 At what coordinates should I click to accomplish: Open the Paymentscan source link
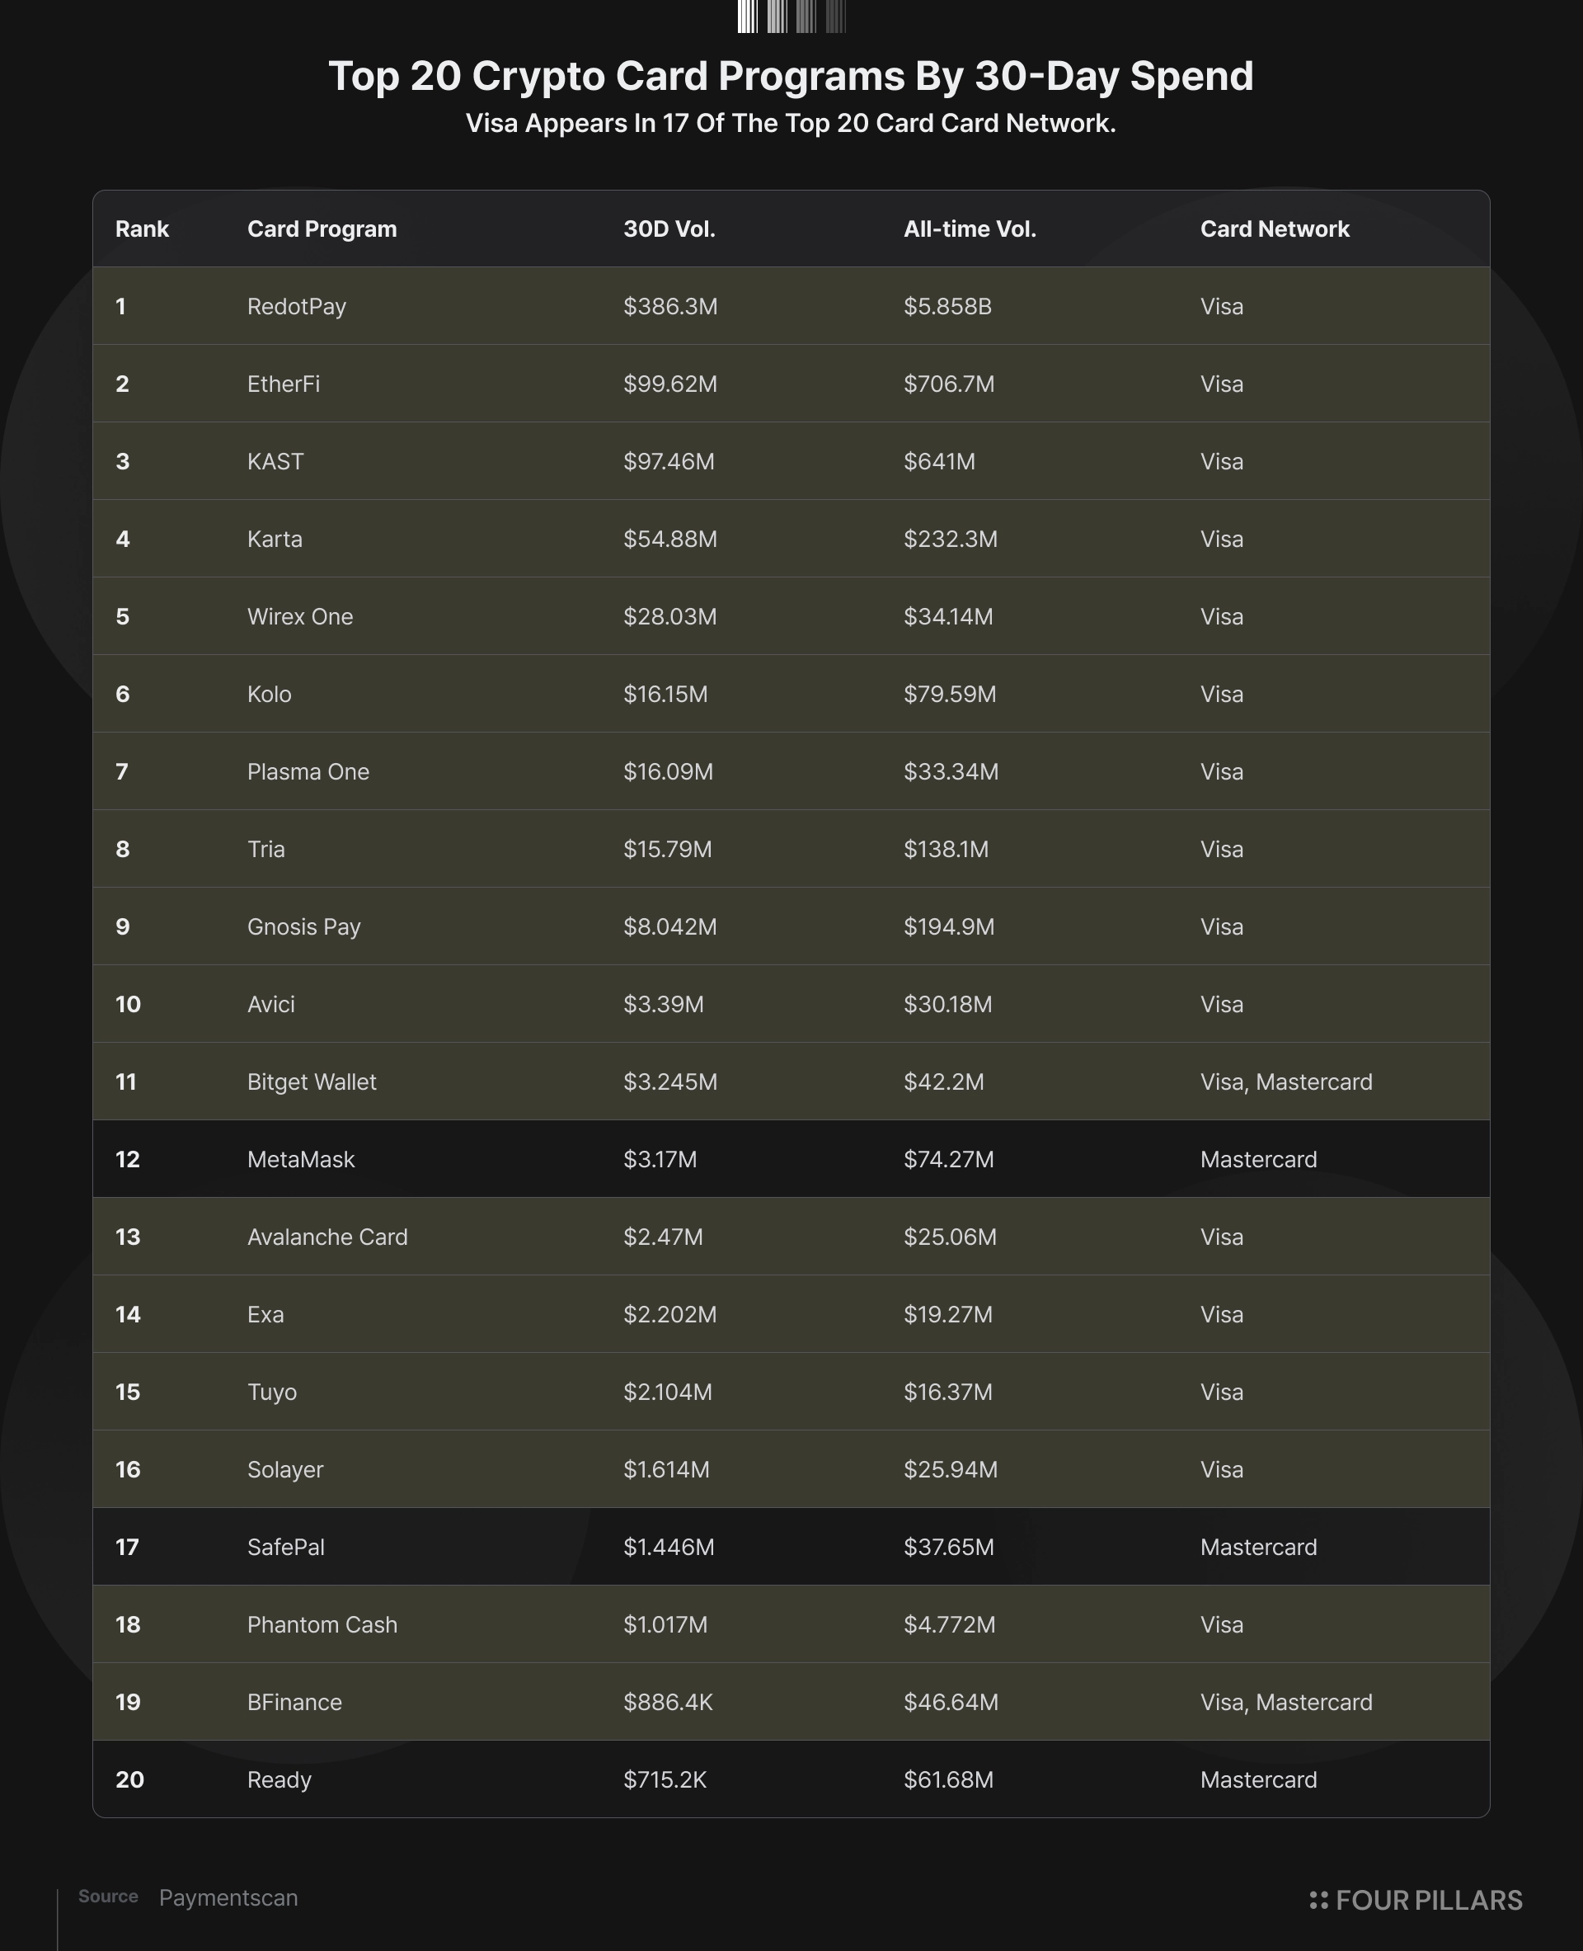pos(229,1897)
